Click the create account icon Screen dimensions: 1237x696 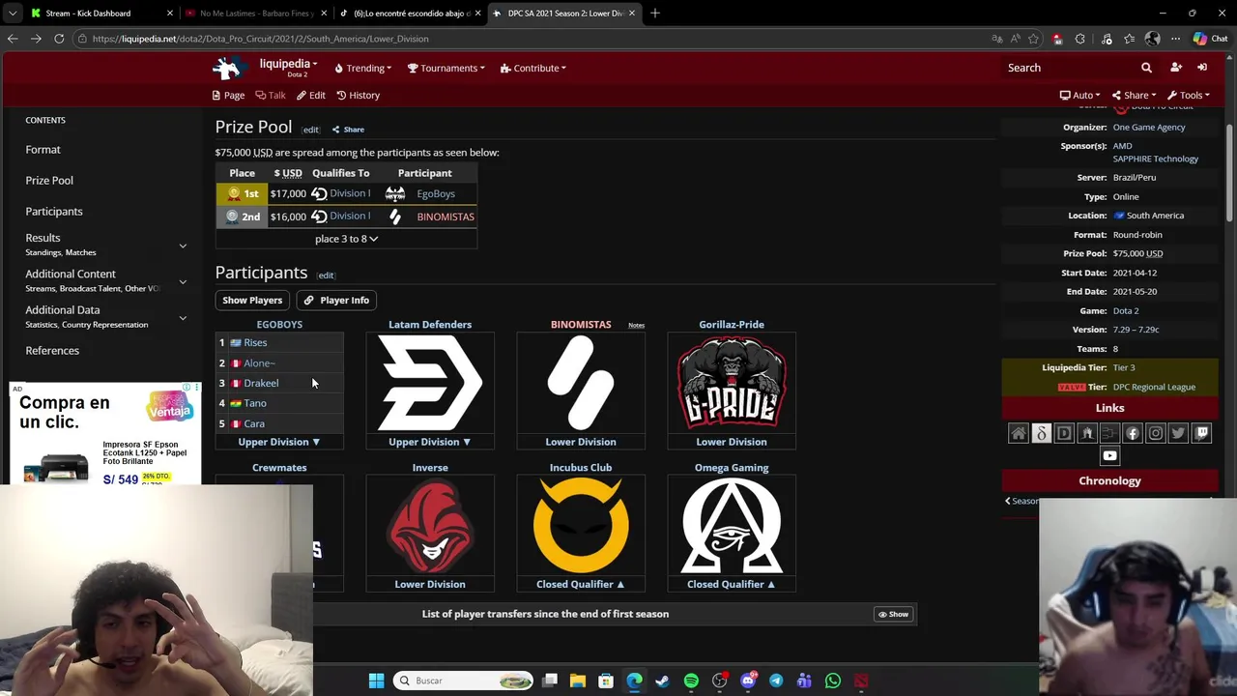click(1176, 68)
